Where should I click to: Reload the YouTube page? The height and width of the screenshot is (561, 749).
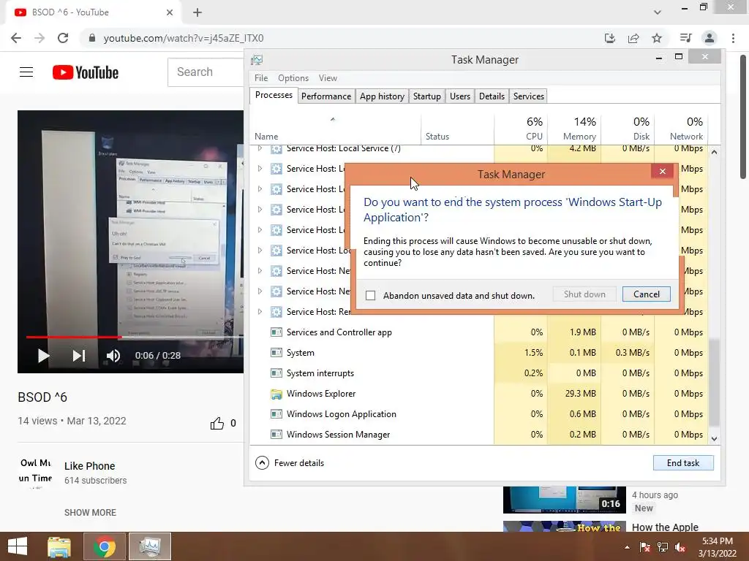[x=63, y=38]
